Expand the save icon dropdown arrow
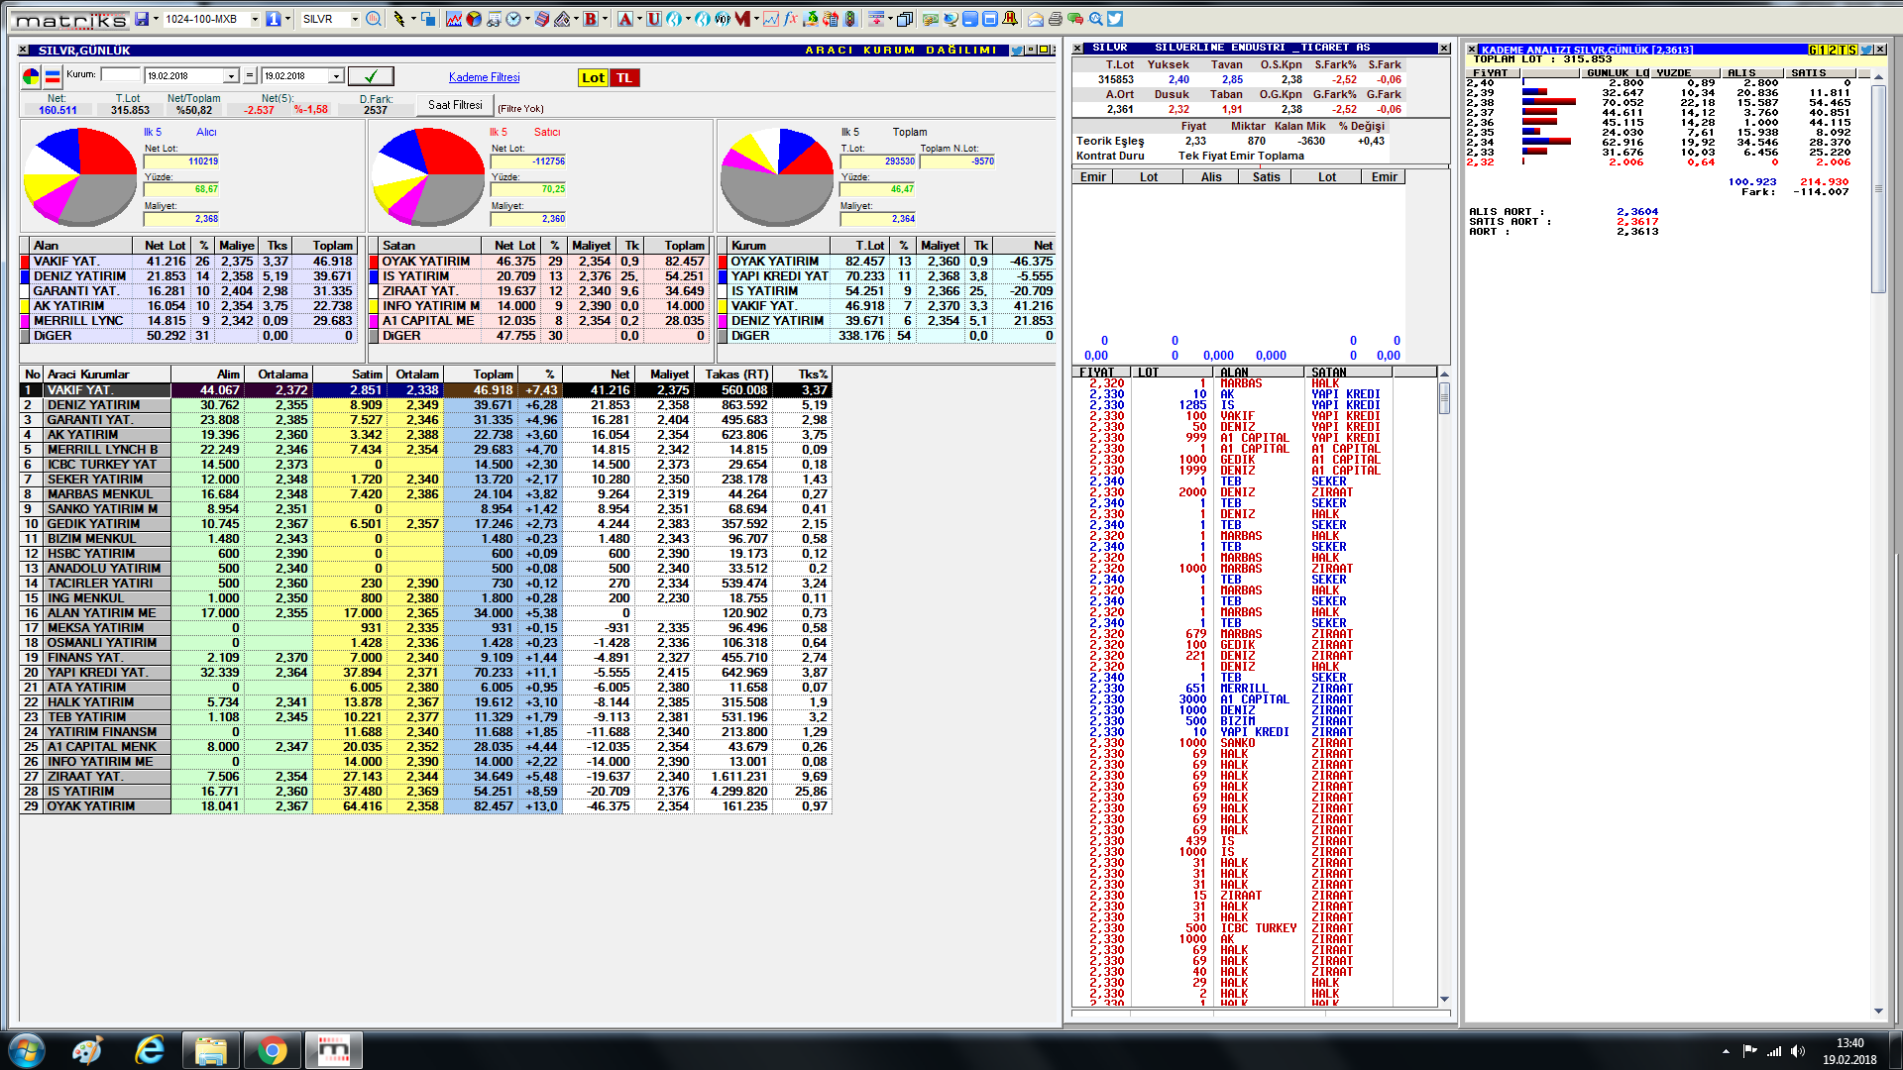Viewport: 1903px width, 1070px height. pyautogui.click(x=156, y=19)
